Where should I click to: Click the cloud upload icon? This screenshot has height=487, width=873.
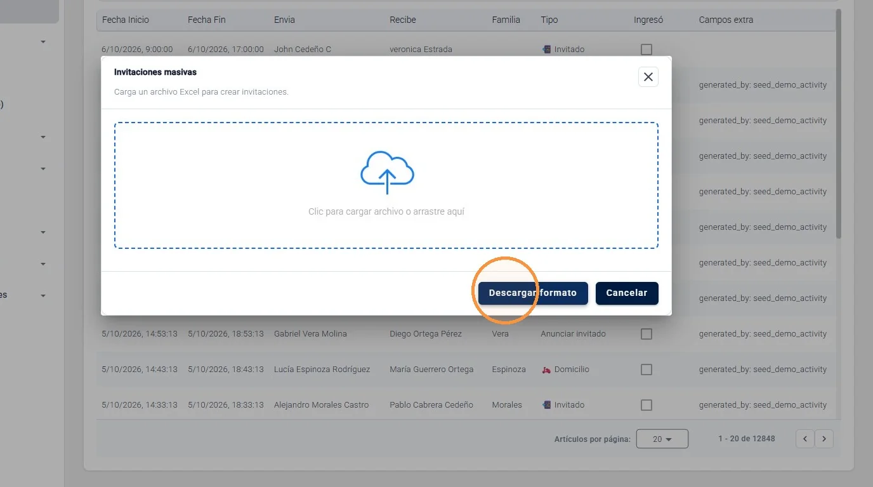pyautogui.click(x=387, y=172)
